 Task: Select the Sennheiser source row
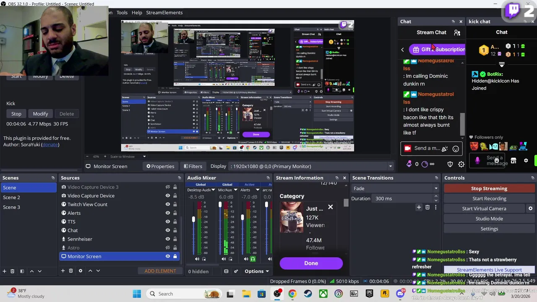click(x=120, y=239)
